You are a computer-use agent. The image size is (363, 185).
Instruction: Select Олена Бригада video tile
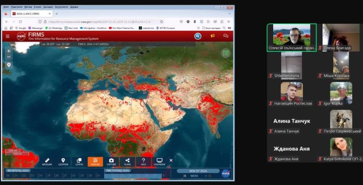(x=341, y=38)
